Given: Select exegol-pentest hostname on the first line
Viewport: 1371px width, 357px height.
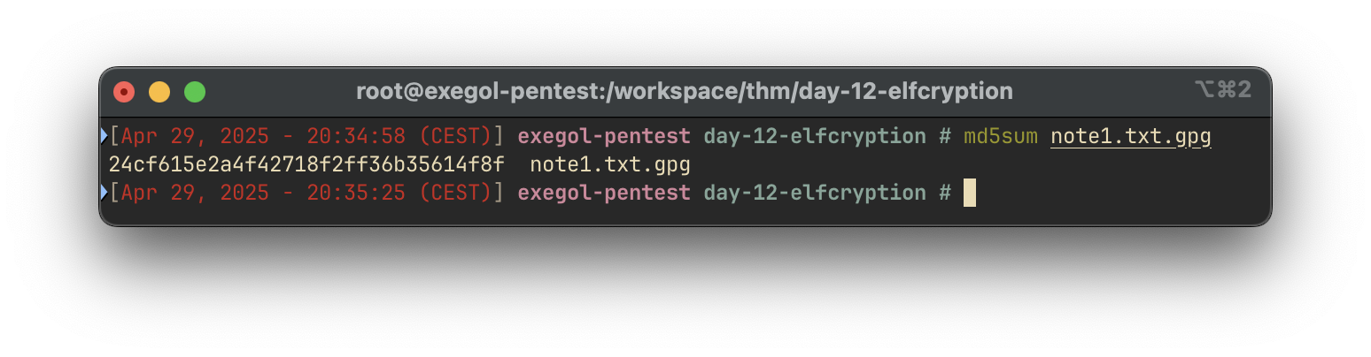Looking at the screenshot, I should coord(604,137).
